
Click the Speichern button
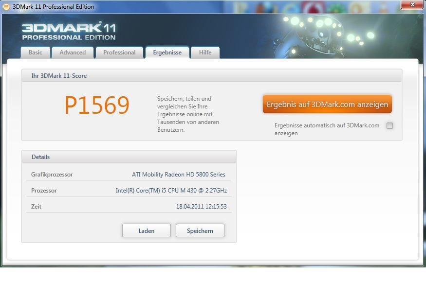[x=200, y=230]
